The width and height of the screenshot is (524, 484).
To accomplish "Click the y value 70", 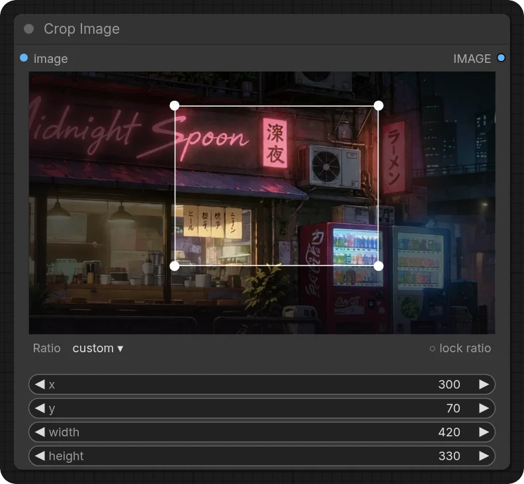I will 453,408.
